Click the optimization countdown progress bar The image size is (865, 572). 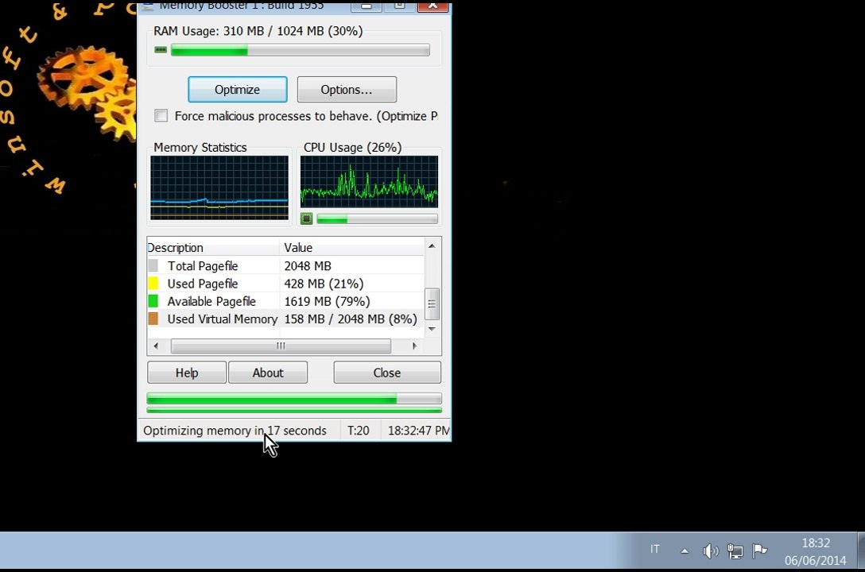[x=294, y=399]
